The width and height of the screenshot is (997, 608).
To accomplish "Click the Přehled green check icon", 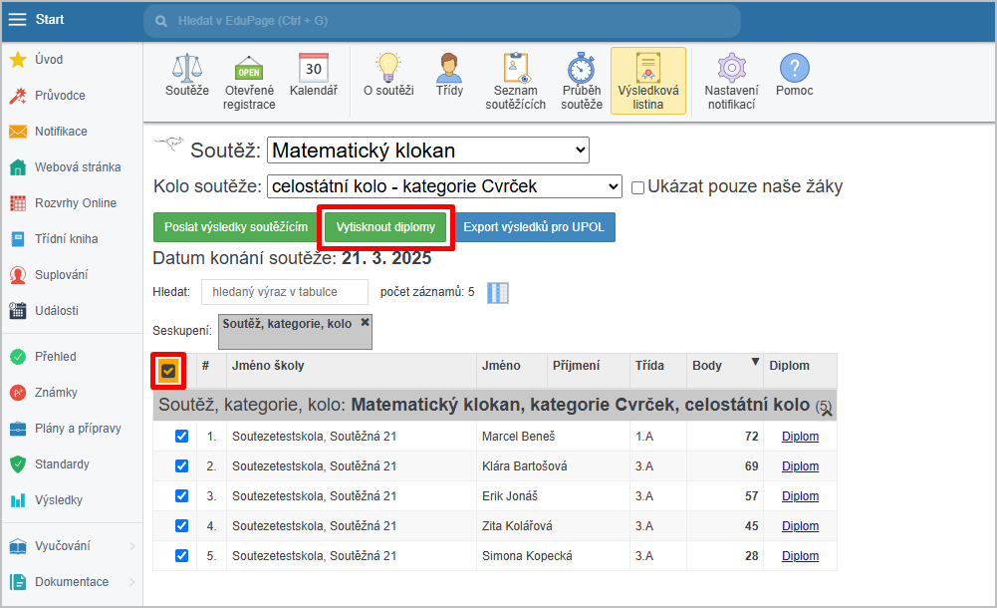I will click(18, 357).
